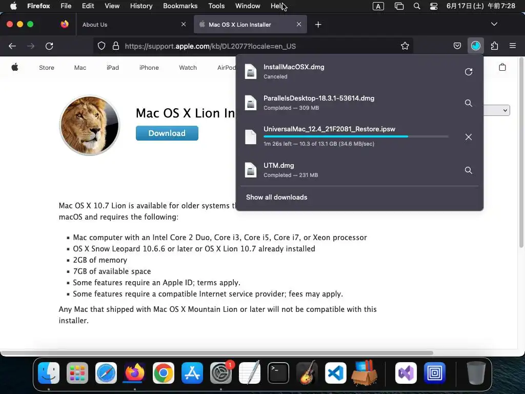The height and width of the screenshot is (394, 525).
Task: Open the Mac link in Apple nav
Action: (80, 68)
